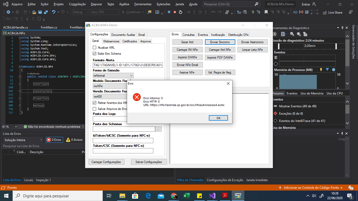Click the diagnostic session timeline ruler
Viewport: 358px width, 201px height.
click(308, 46)
